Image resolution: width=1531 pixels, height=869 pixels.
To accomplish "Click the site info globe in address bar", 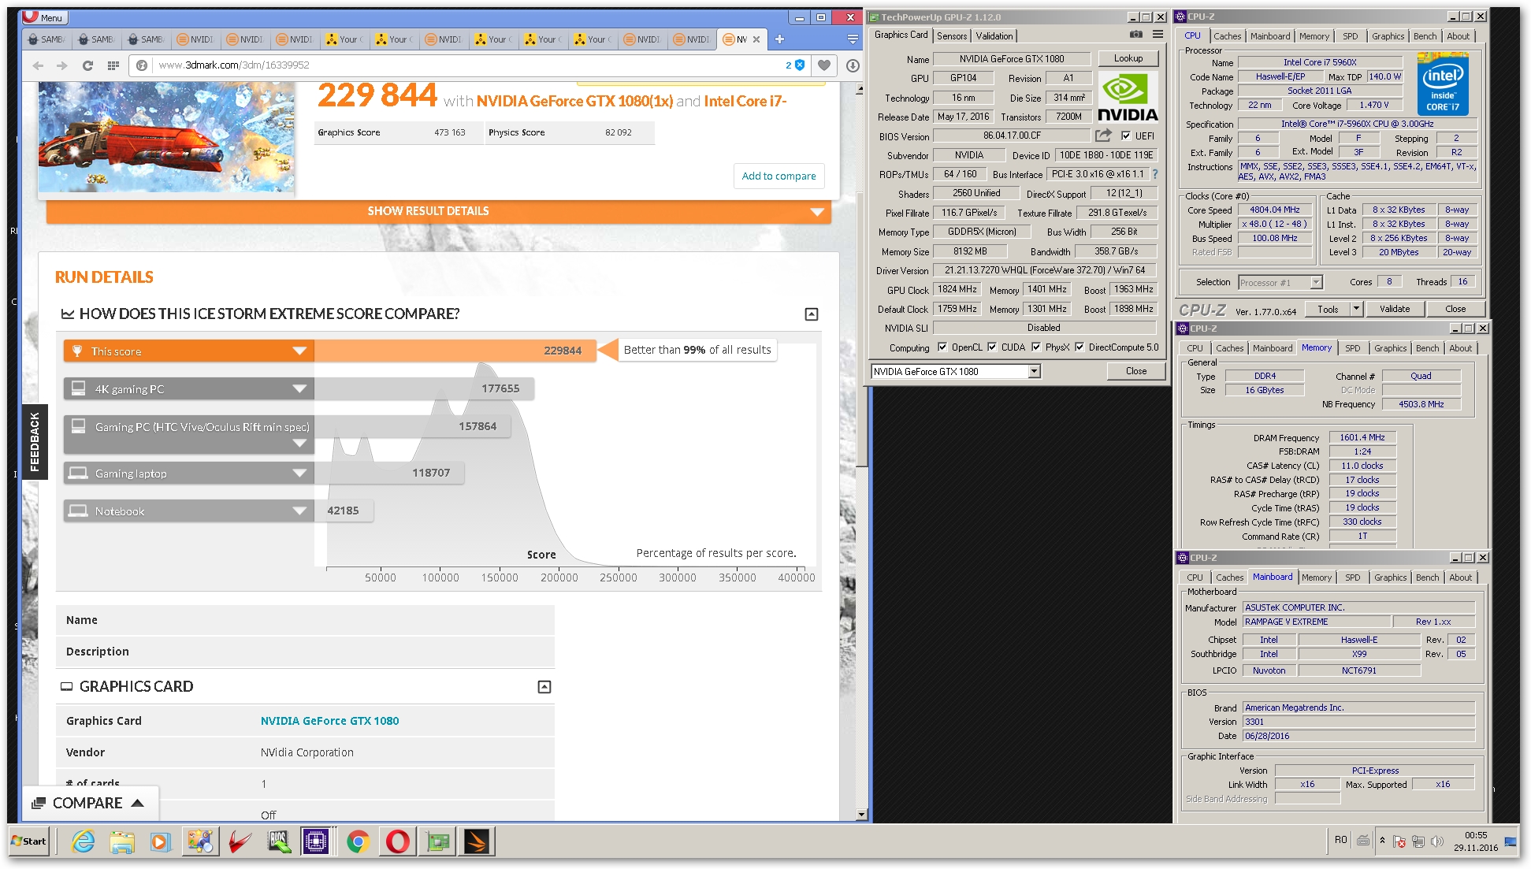I will pyautogui.click(x=142, y=65).
